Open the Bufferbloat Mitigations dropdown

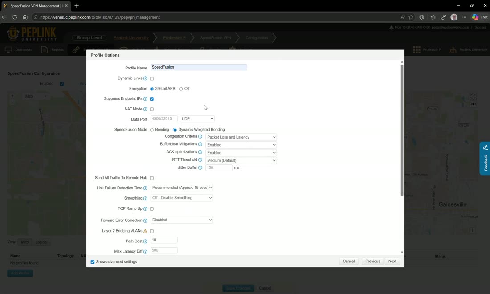pos(241,145)
